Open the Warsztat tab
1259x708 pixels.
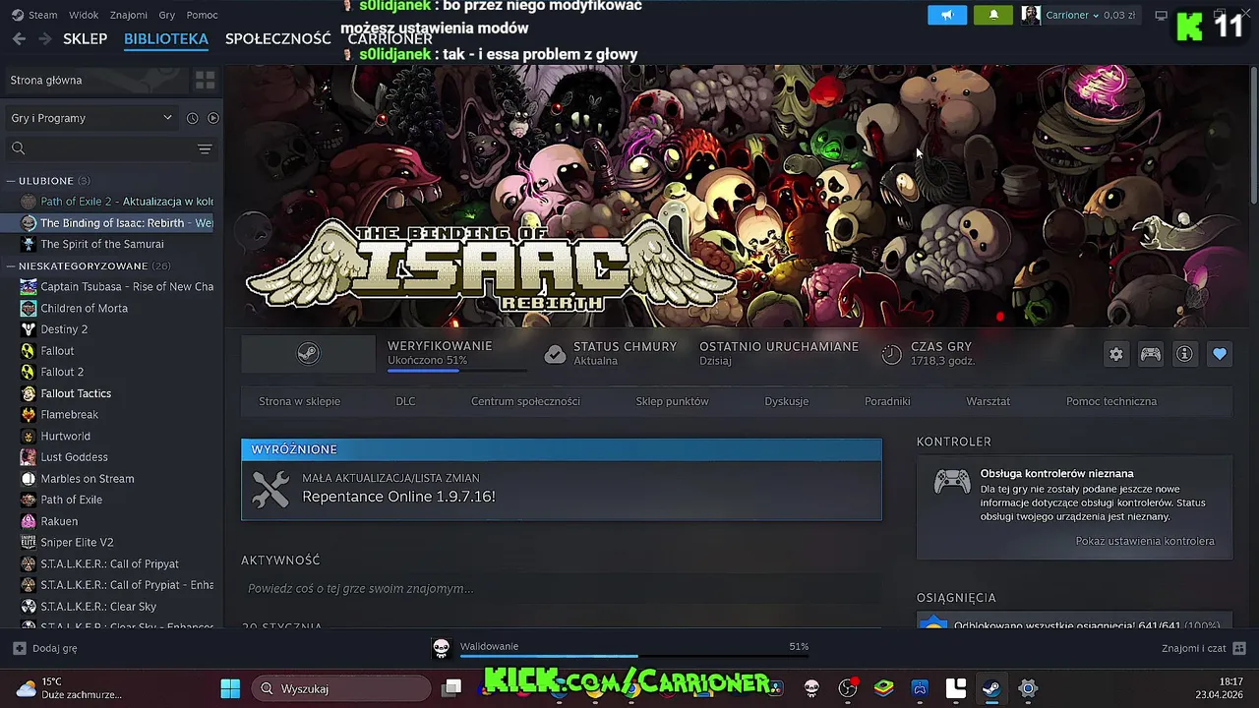[988, 401]
